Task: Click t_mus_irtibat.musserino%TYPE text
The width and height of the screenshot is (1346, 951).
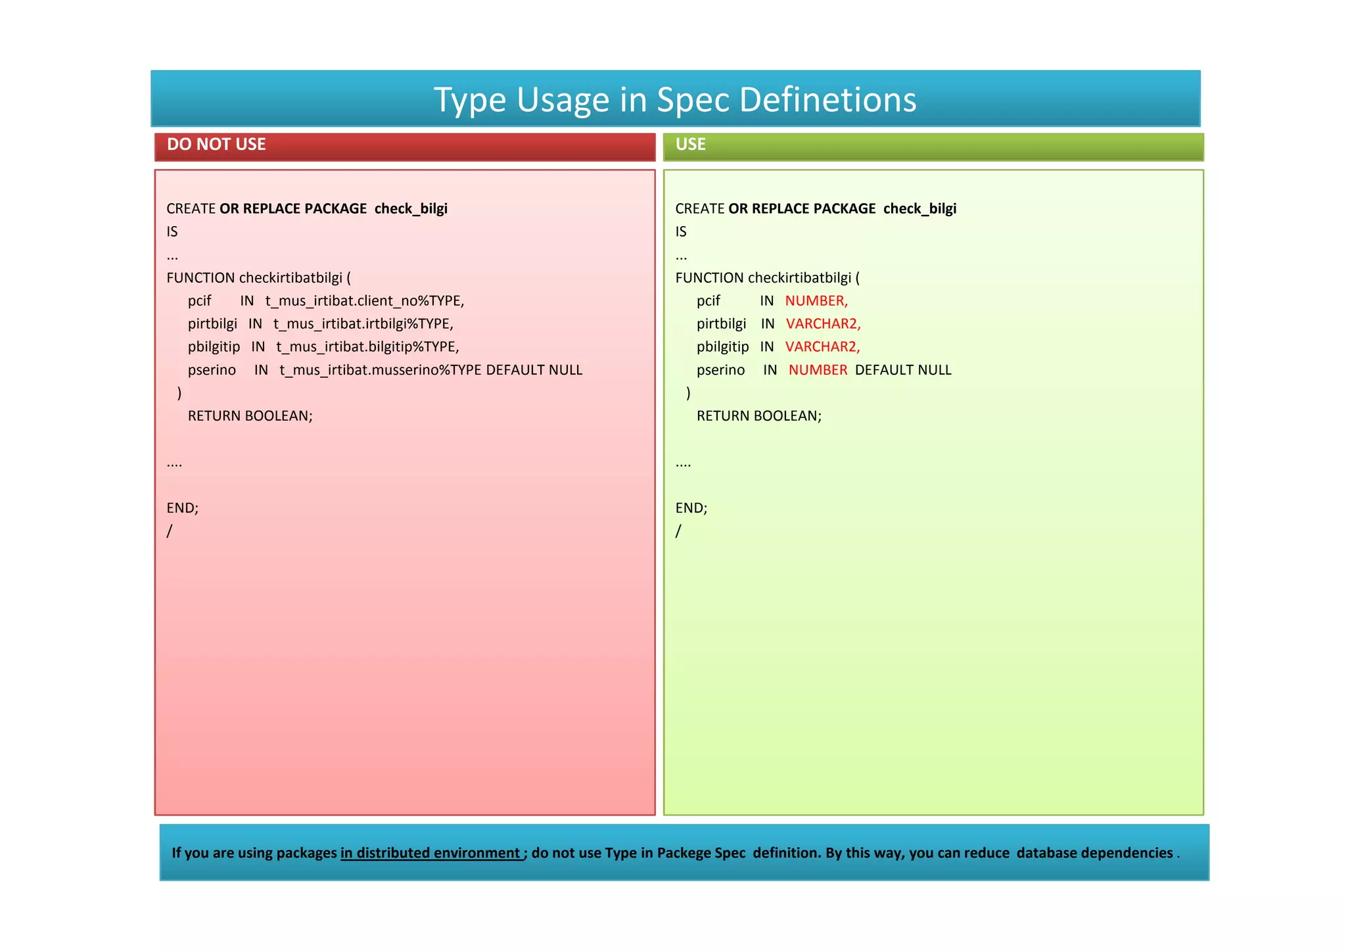Action: pos(381,370)
